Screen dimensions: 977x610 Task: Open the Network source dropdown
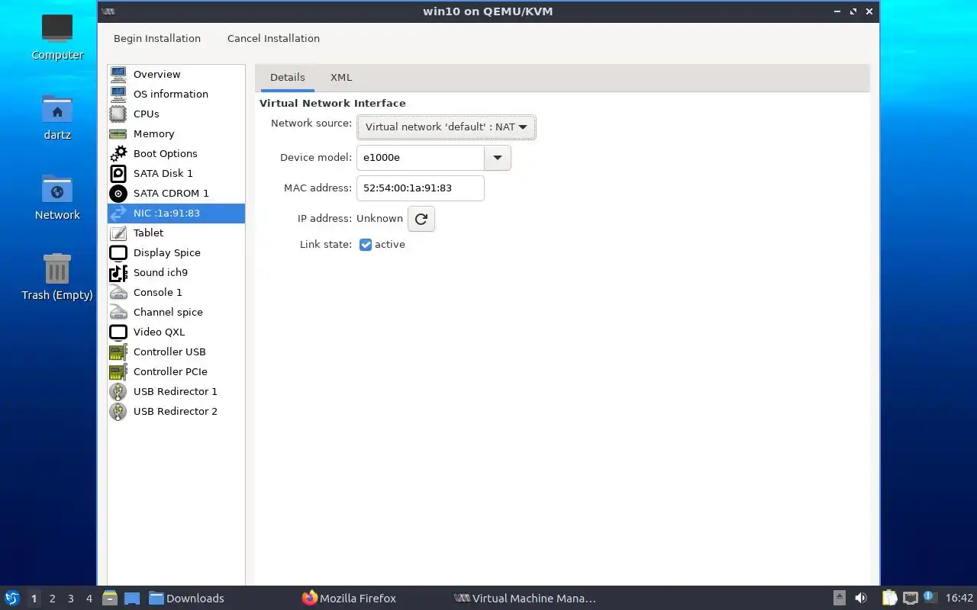(x=447, y=127)
